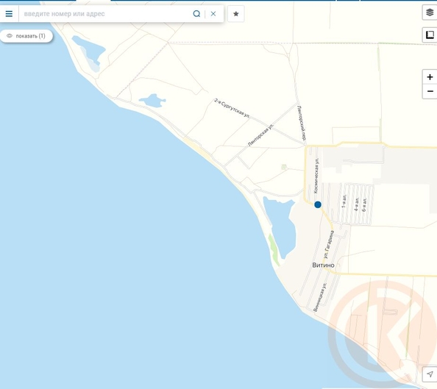Click the Лянторская ул. street label
Image resolution: width=437 pixels, height=389 pixels.
(x=261, y=135)
